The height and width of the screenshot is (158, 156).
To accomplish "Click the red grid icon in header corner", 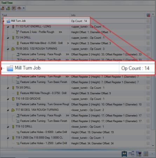I will [x=148, y=15].
